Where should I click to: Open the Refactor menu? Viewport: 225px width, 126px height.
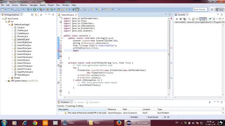pos(24,5)
